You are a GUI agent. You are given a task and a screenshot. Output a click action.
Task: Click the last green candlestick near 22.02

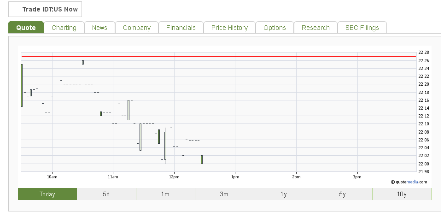202,159
